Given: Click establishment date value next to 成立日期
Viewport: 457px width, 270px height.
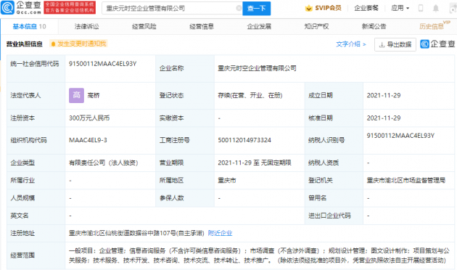Looking at the screenshot, I should pyautogui.click(x=384, y=95).
